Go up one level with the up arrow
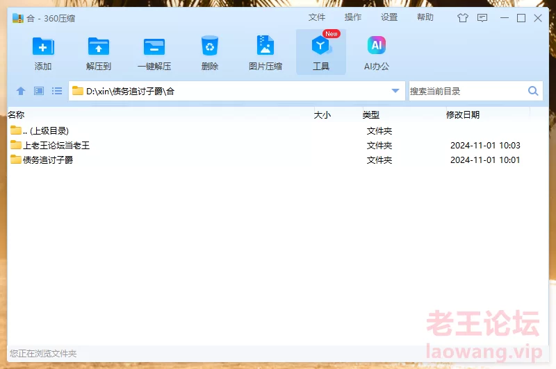 (21, 91)
